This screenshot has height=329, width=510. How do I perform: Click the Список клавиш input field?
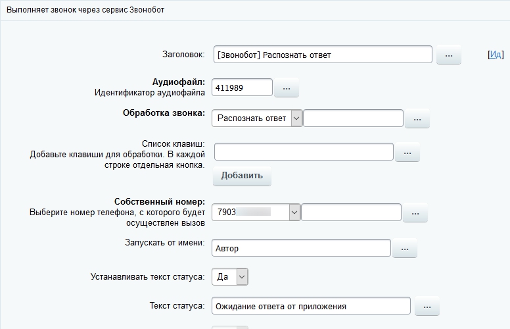click(303, 152)
